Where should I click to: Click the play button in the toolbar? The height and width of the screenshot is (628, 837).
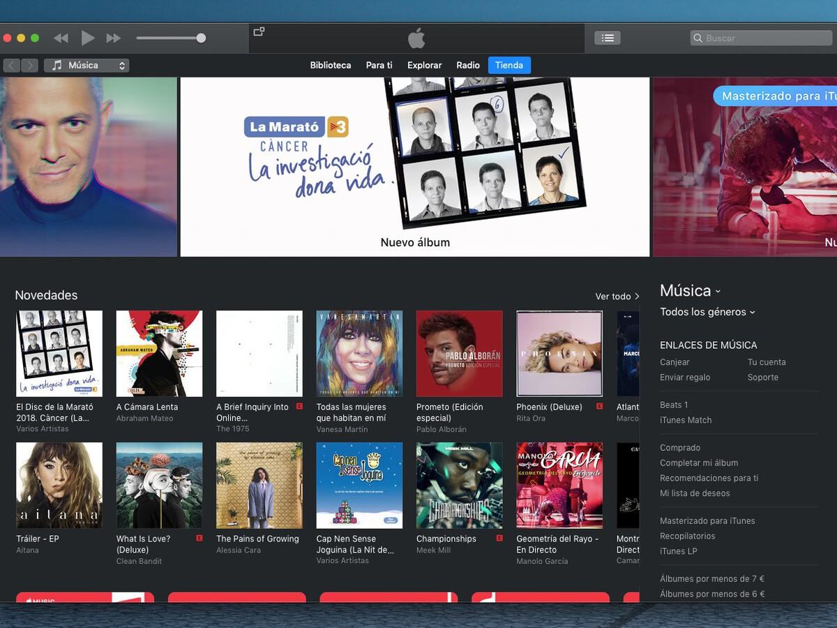tap(87, 38)
